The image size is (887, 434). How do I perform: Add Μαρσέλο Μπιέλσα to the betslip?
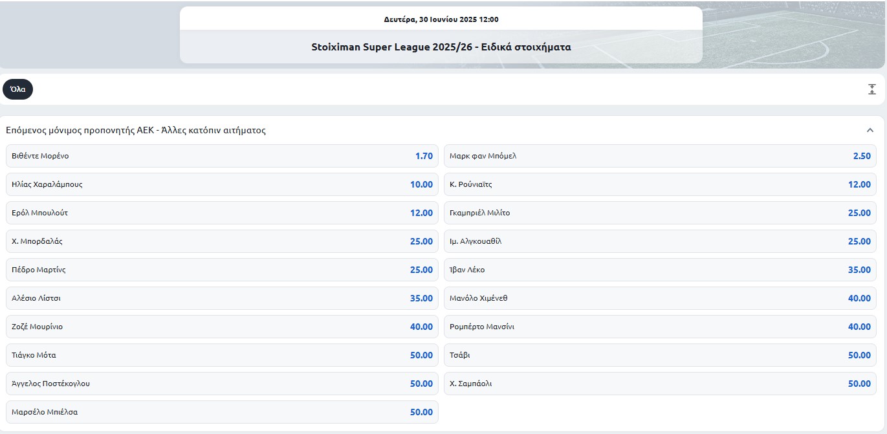pos(222,412)
